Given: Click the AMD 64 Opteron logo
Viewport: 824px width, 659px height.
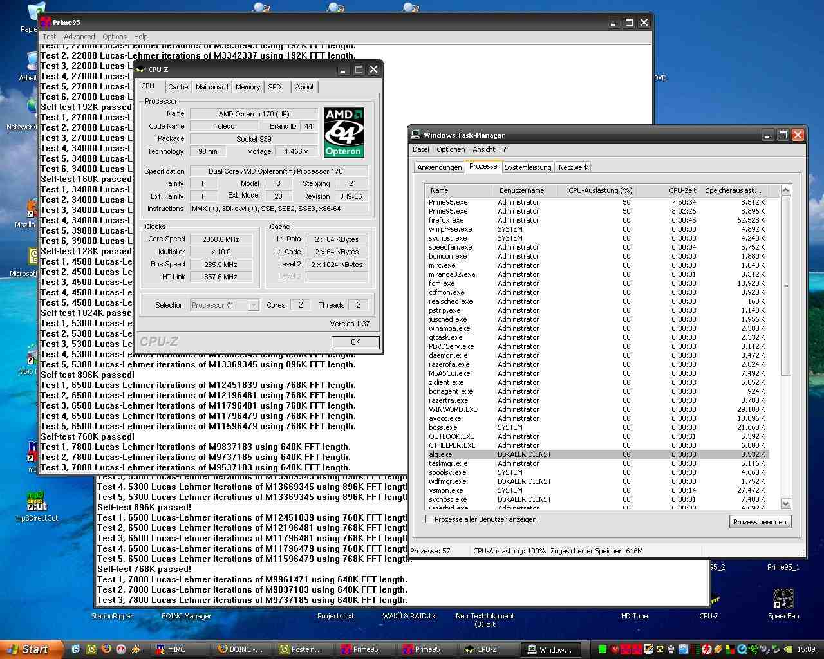Looking at the screenshot, I should point(344,133).
